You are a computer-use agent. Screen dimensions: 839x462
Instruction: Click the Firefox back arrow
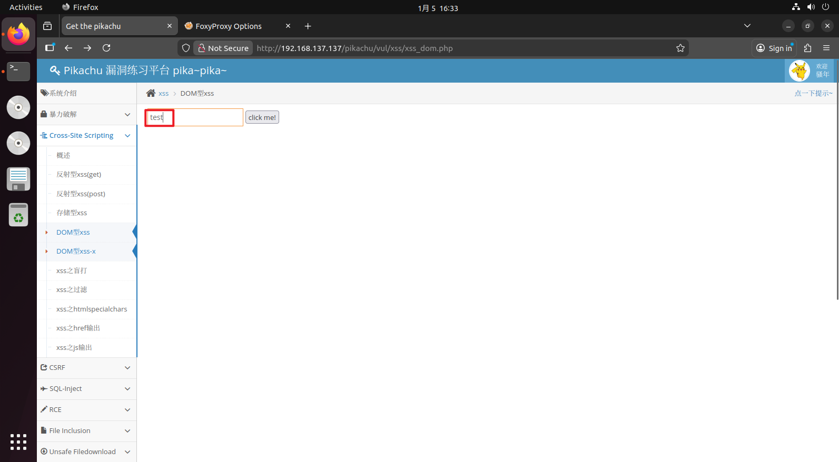pyautogui.click(x=68, y=48)
